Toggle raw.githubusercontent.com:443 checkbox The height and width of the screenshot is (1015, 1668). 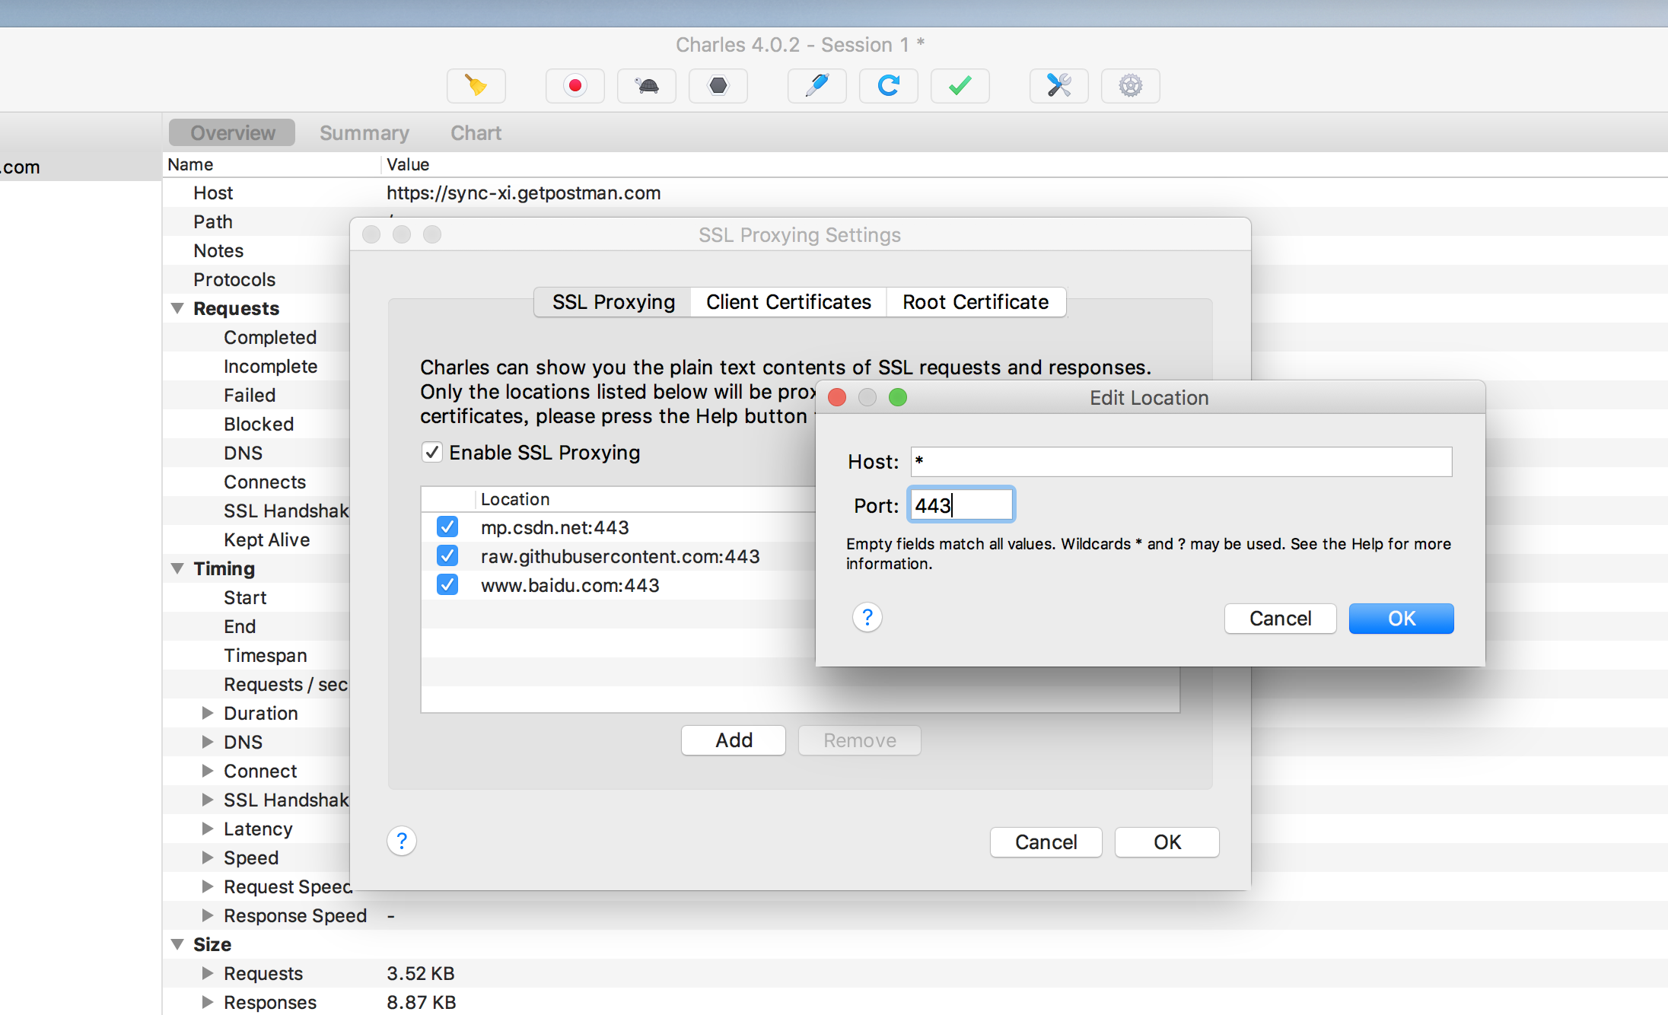pyautogui.click(x=447, y=556)
